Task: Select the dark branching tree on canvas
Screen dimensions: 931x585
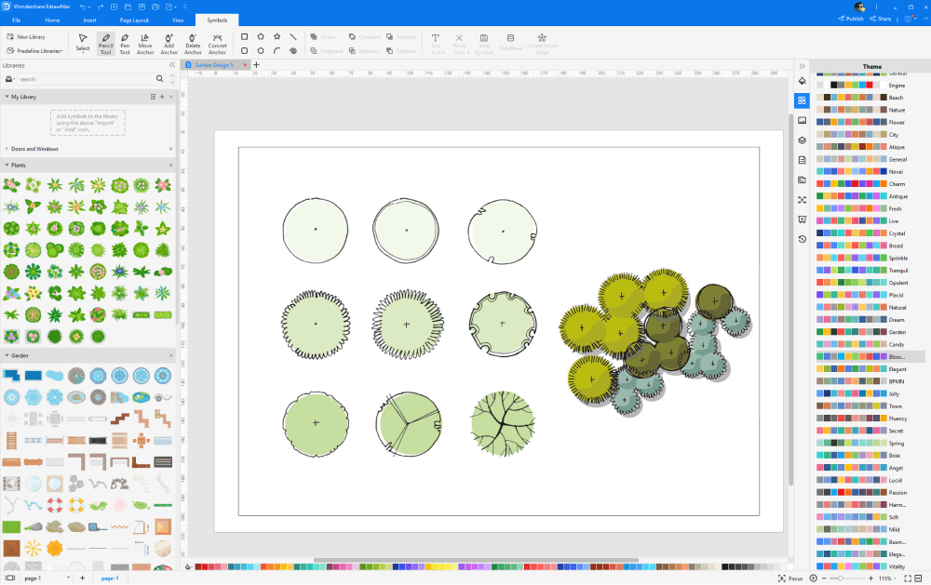Action: click(503, 423)
